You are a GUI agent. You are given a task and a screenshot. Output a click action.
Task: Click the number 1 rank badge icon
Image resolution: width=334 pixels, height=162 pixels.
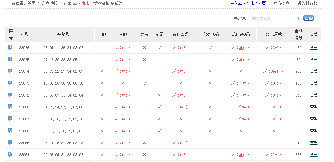(x=10, y=47)
